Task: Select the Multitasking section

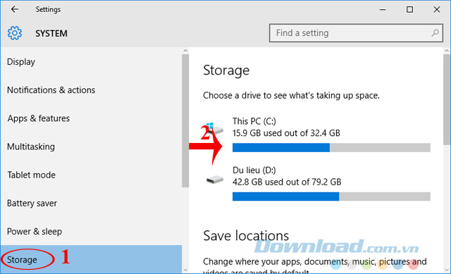Action: [x=31, y=147]
